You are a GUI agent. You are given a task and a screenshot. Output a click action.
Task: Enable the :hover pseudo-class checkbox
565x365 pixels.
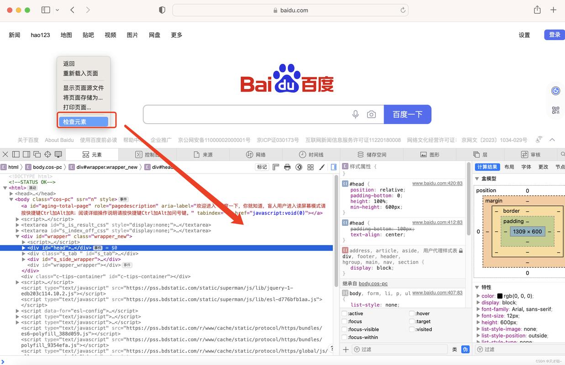coord(413,313)
